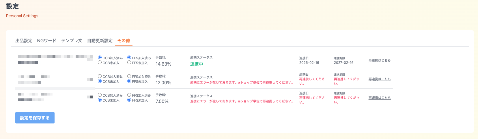The width and height of the screenshot is (478, 139).
Task: Click 再連携はこちら link in the 7.00% row
Action: point(379,98)
